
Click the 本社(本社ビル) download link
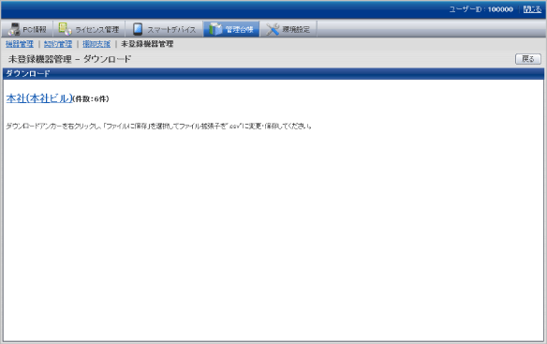39,98
